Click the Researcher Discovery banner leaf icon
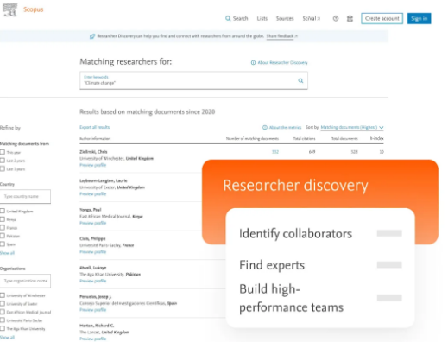 tap(92, 36)
